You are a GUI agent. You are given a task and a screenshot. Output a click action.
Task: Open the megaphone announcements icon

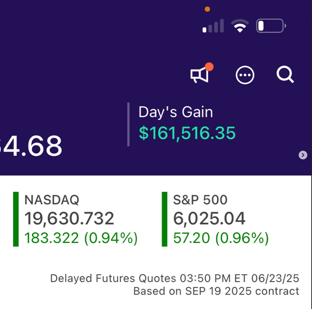[199, 75]
